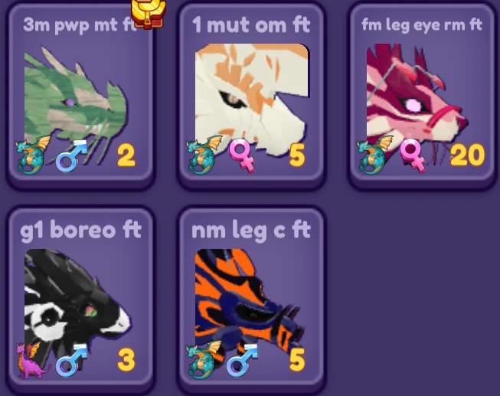500x396 pixels.
Task: Click purple dragon icon on 'g1 boreo ft' card
Action: pyautogui.click(x=33, y=360)
